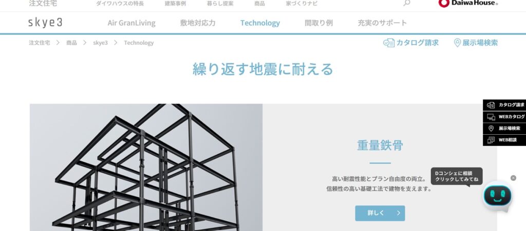The height and width of the screenshot is (231, 526).
Task: Open the Daiwa House logo homepage
Action: tap(468, 4)
